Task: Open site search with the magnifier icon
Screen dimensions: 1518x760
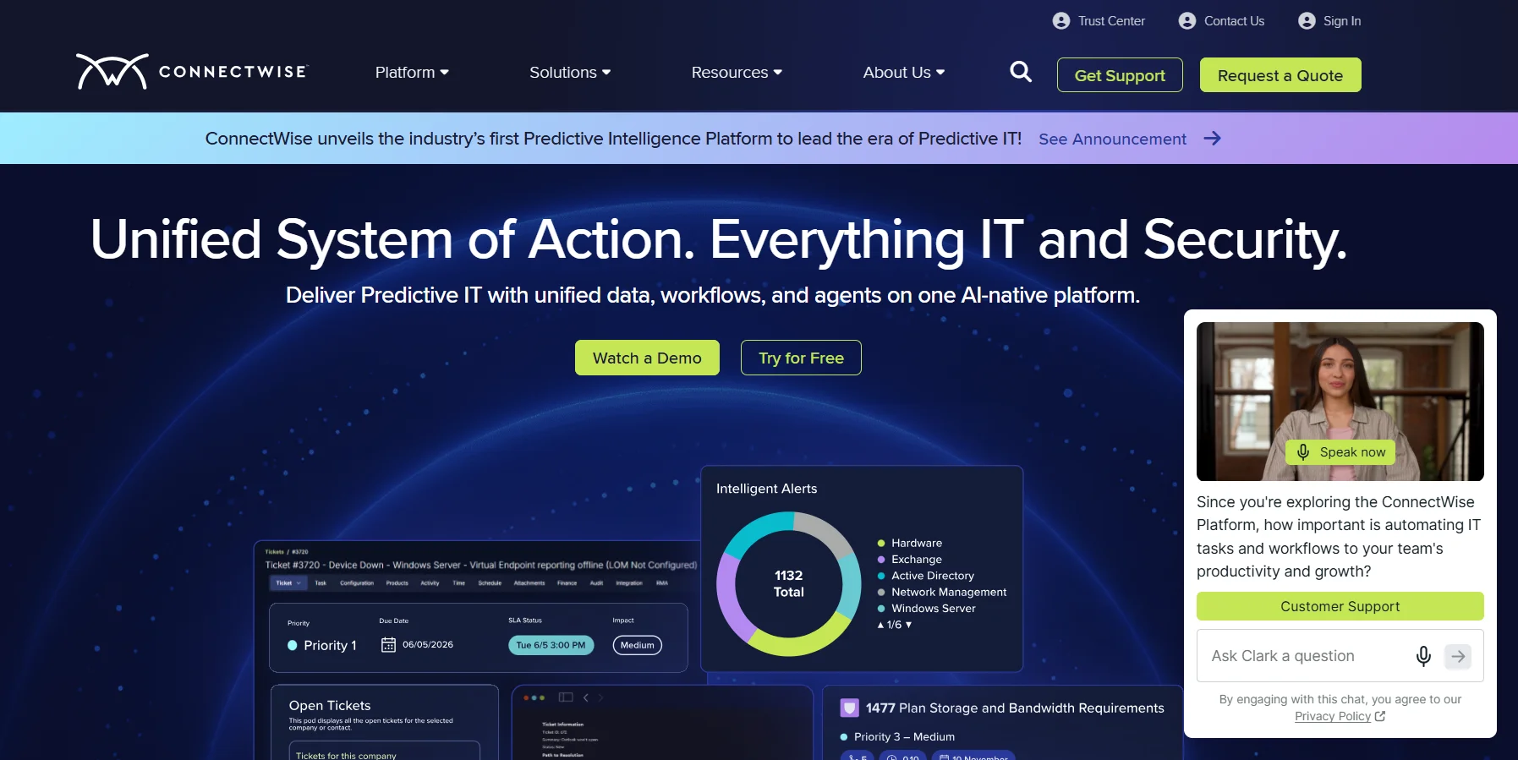Action: click(1021, 72)
